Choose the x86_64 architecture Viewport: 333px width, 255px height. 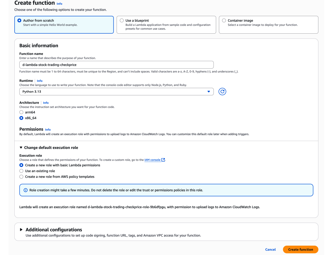21,118
